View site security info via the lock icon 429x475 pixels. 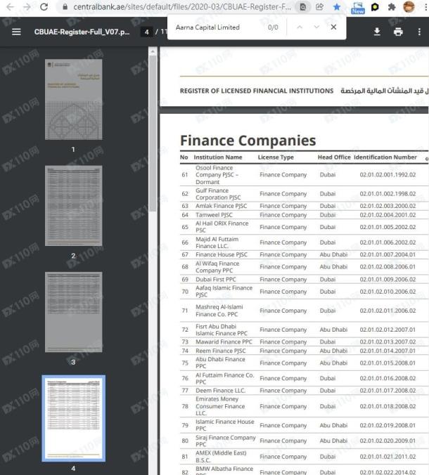(x=65, y=6)
